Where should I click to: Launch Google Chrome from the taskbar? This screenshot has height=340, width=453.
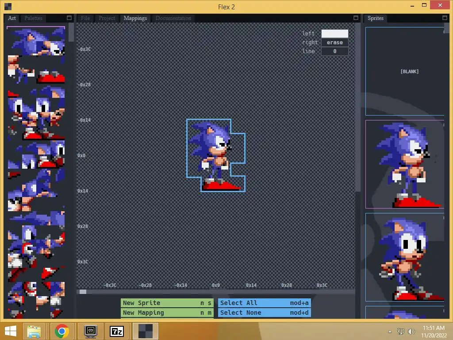tap(61, 331)
